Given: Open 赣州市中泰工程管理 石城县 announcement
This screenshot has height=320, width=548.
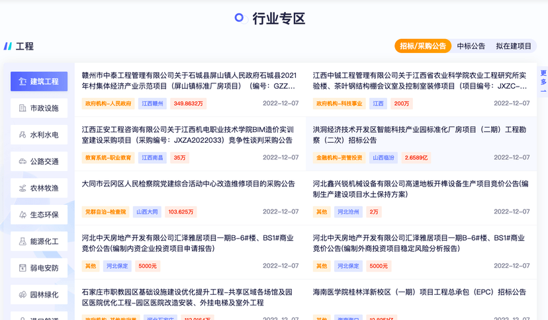Looking at the screenshot, I should click(x=189, y=81).
